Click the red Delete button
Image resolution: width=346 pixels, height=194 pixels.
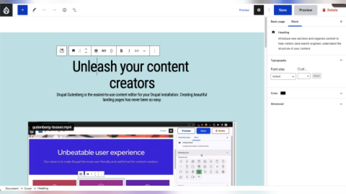point(330,10)
